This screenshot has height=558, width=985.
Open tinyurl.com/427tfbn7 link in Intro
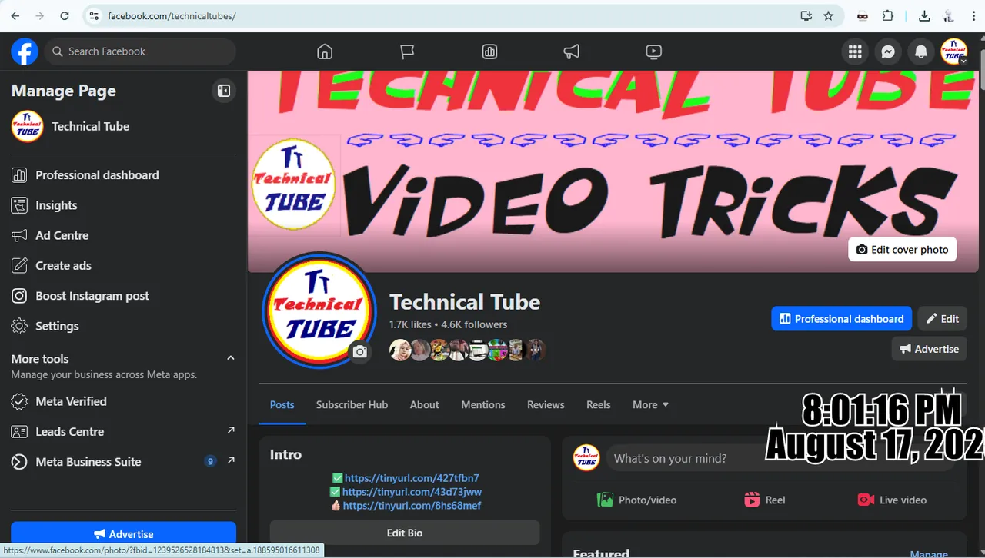click(x=412, y=478)
